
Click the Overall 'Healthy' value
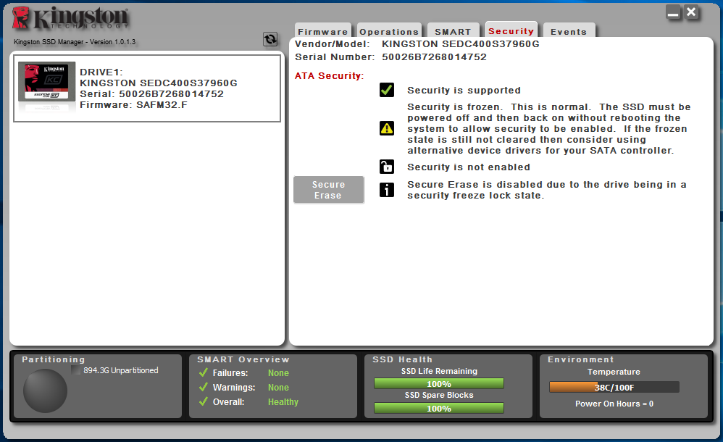tap(283, 402)
